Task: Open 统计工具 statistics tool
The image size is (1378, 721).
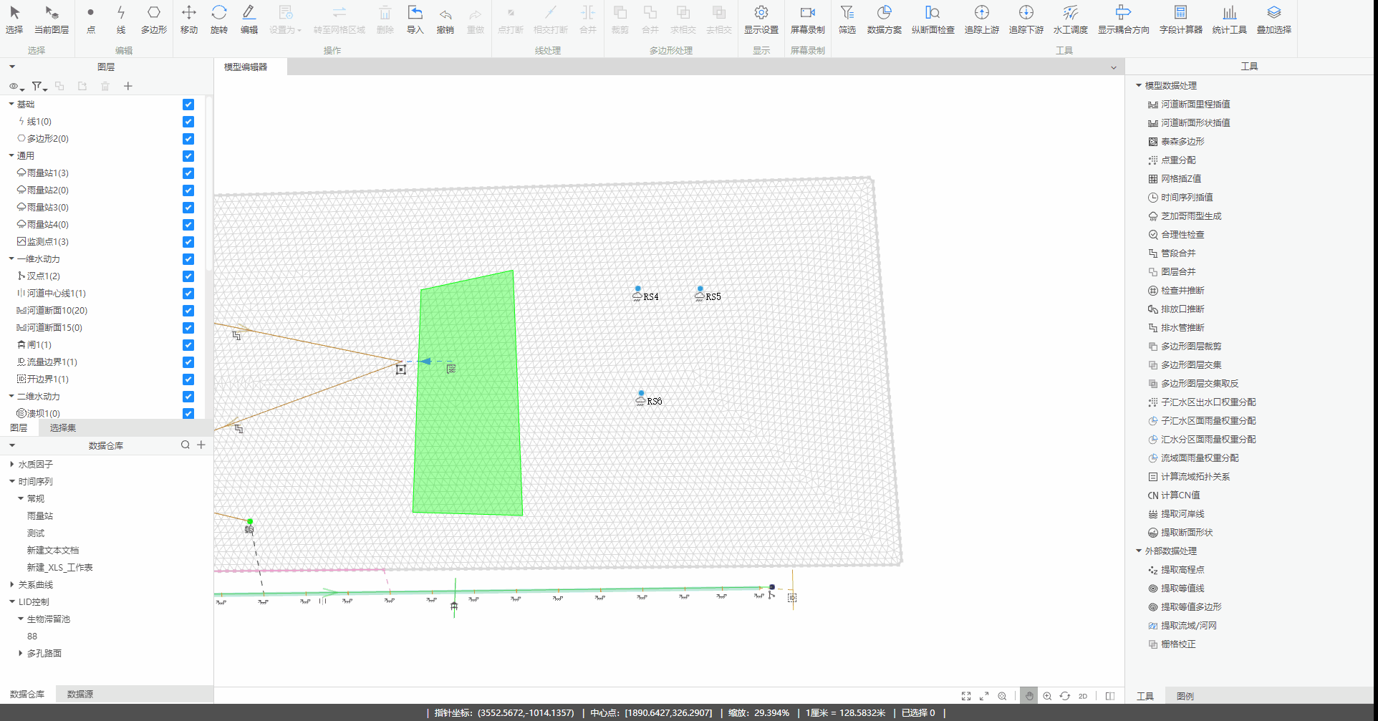Action: click(x=1230, y=19)
